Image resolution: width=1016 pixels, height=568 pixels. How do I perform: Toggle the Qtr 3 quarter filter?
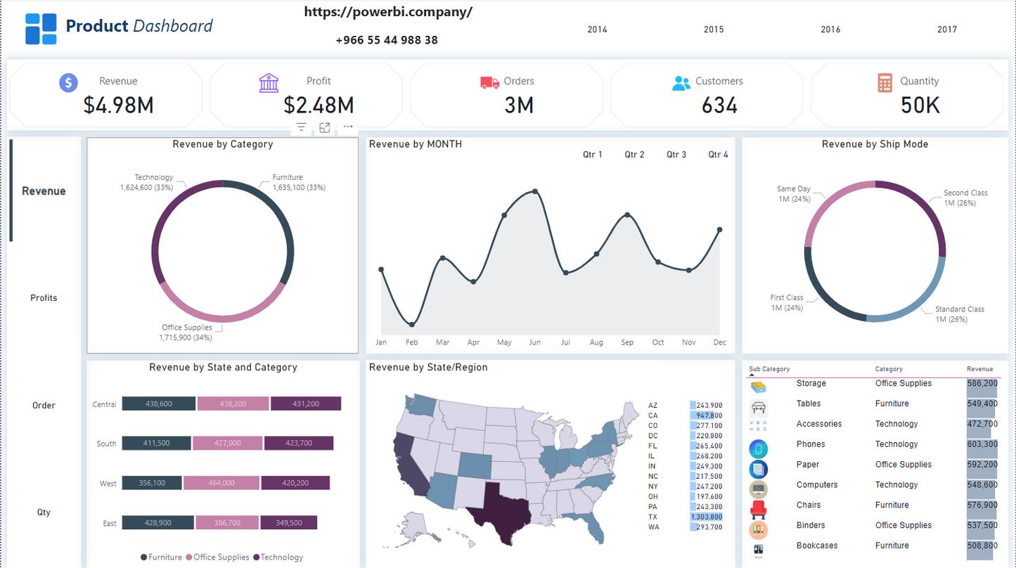coord(676,155)
